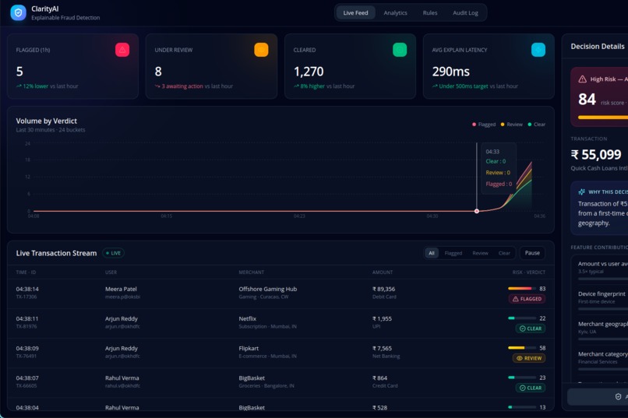
Task: Click the green Cleared icon
Action: pyautogui.click(x=400, y=50)
